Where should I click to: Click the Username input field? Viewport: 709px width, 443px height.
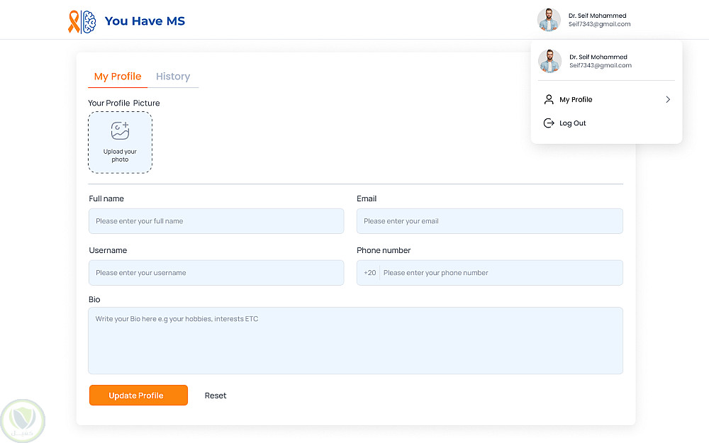point(216,273)
